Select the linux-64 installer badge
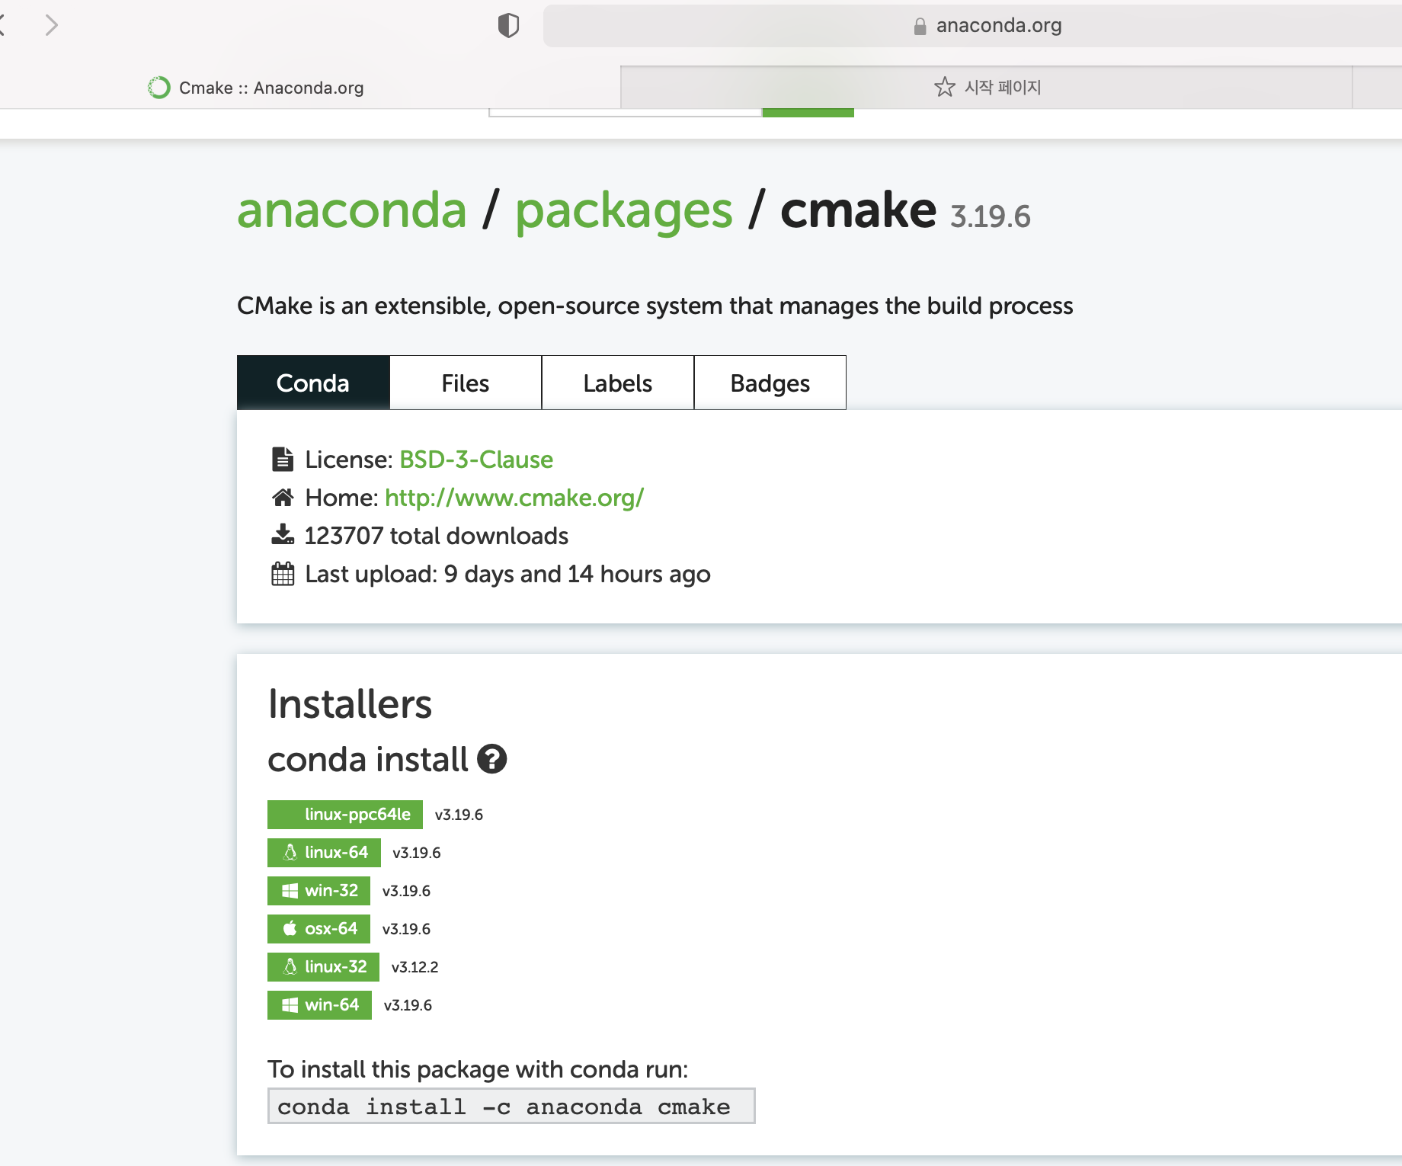The height and width of the screenshot is (1166, 1402). coord(324,852)
